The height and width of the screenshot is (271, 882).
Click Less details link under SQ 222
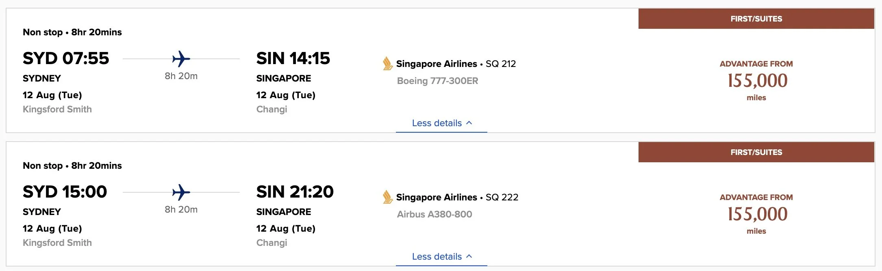coord(437,256)
